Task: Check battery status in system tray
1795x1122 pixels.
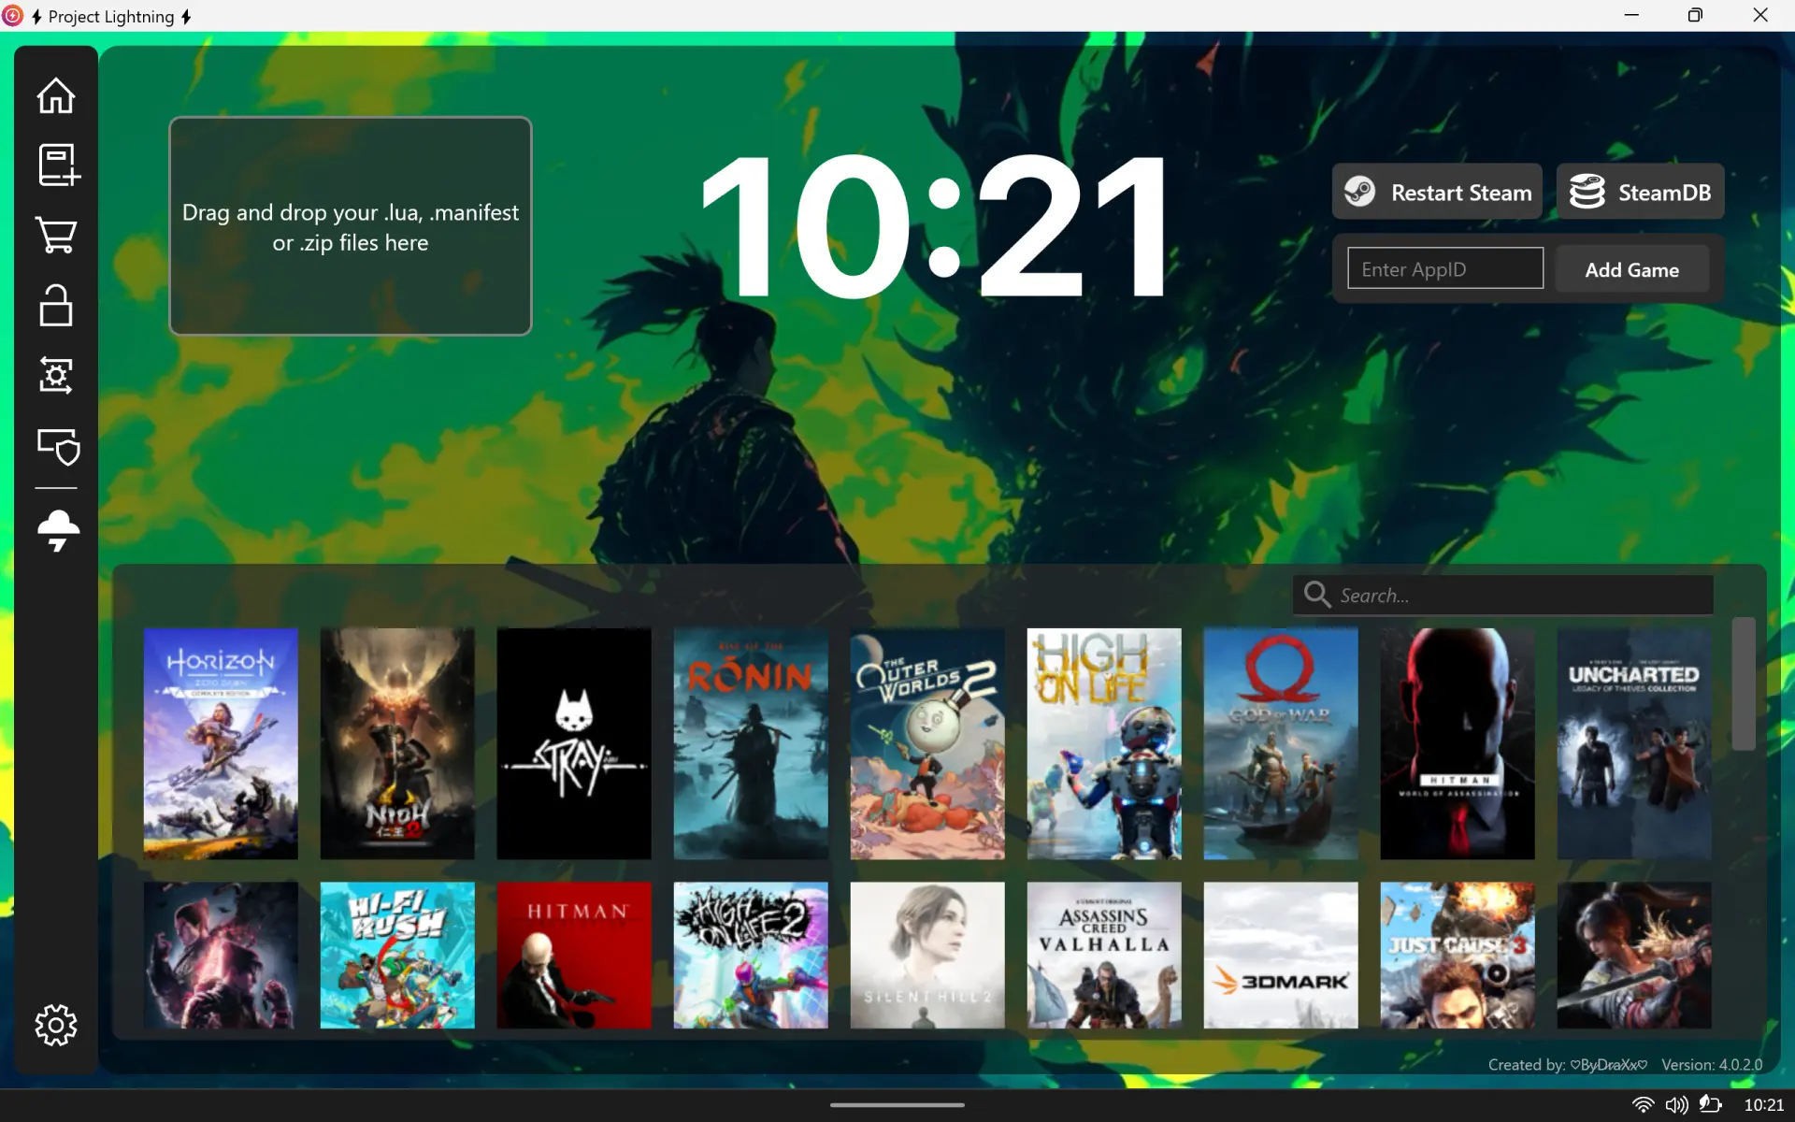Action: [1710, 1104]
